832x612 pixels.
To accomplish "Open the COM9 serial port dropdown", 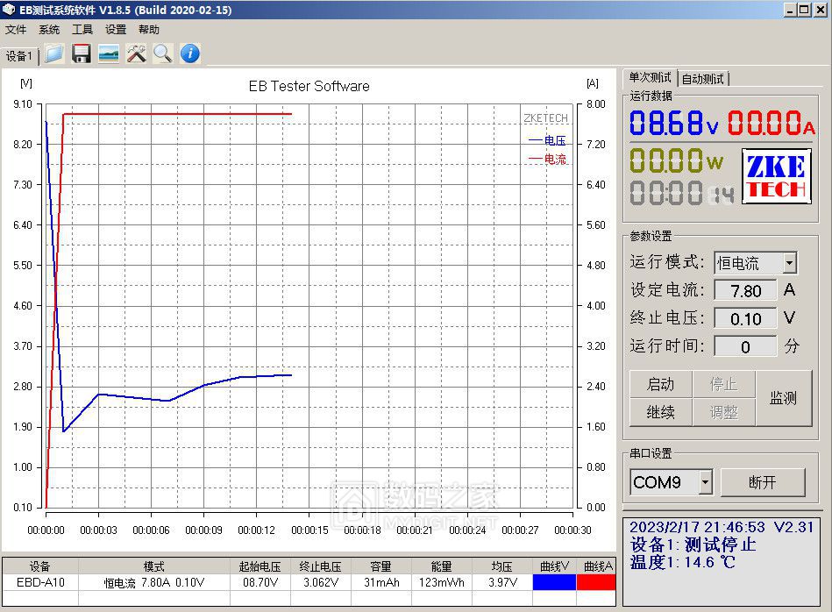I will click(x=705, y=482).
